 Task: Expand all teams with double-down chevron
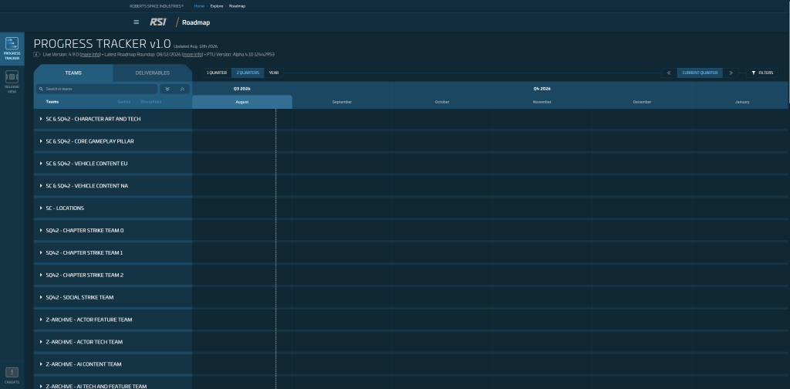[x=167, y=90]
